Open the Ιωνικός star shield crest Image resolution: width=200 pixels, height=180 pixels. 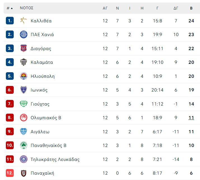click(23, 90)
